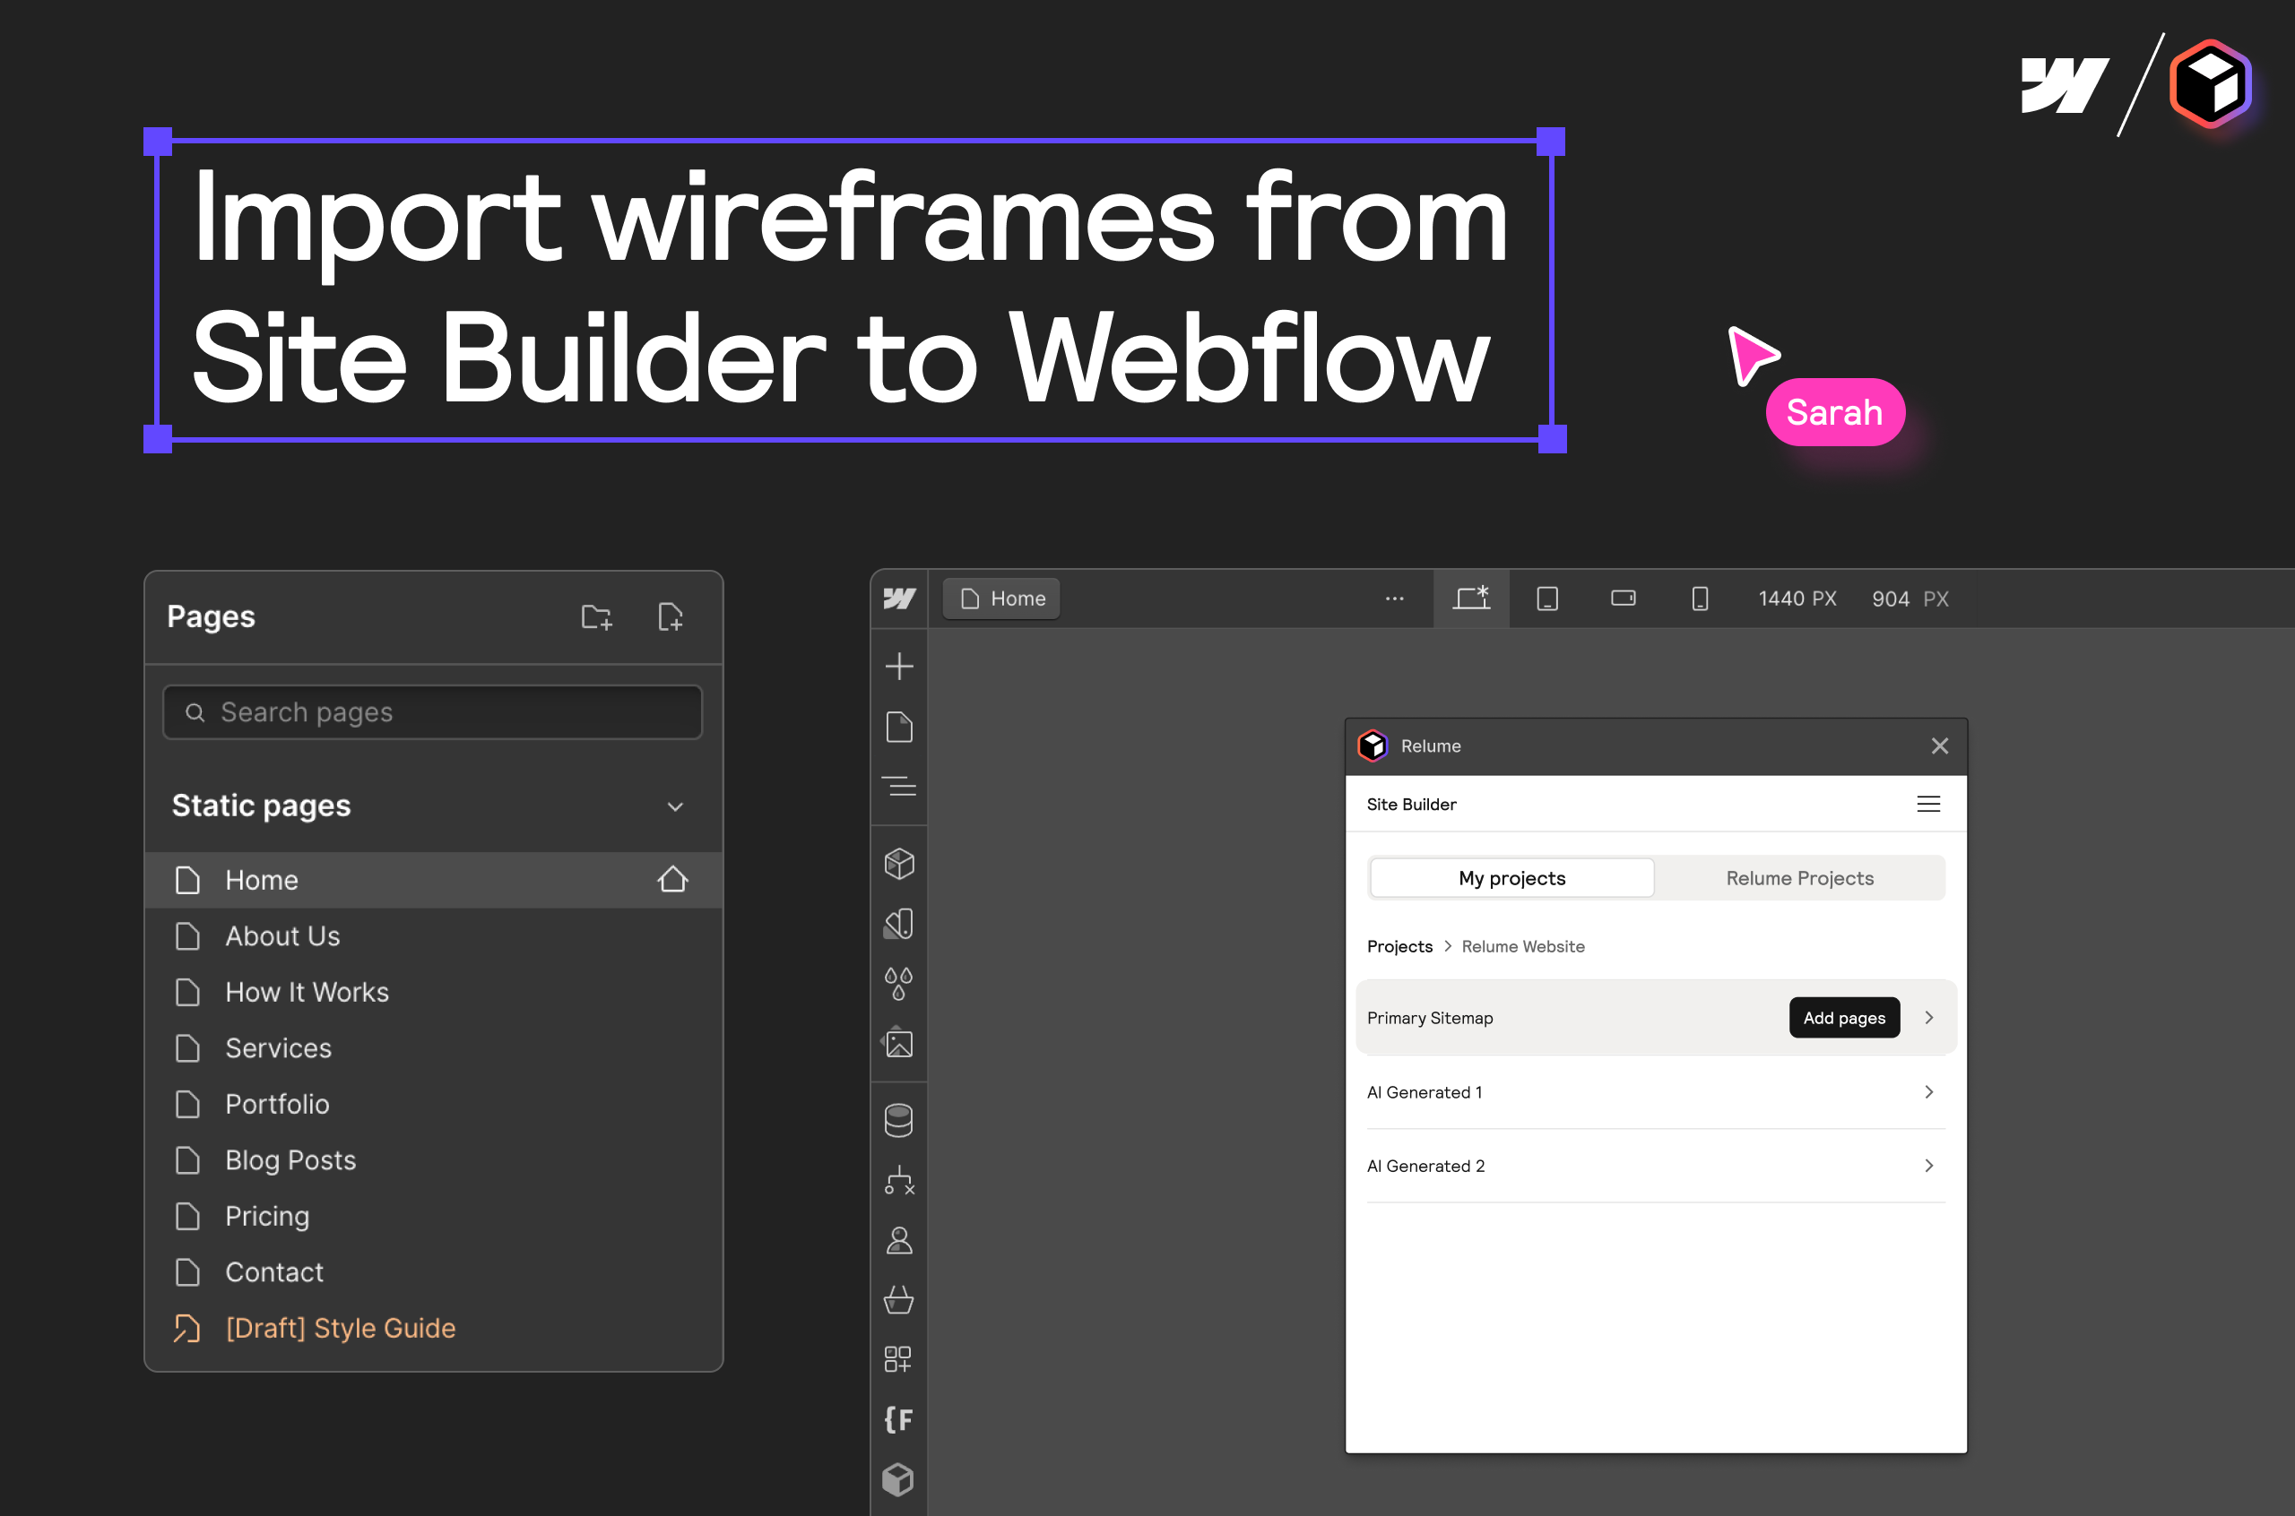Open the Contact page
2295x1516 pixels.
(x=433, y=1272)
